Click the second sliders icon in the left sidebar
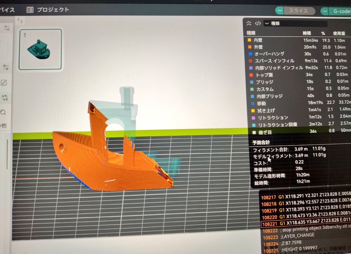The height and width of the screenshot is (254, 351). pos(6,67)
